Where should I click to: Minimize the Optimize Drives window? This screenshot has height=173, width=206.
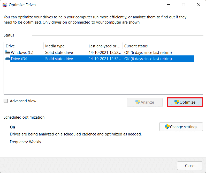tap(169, 5)
